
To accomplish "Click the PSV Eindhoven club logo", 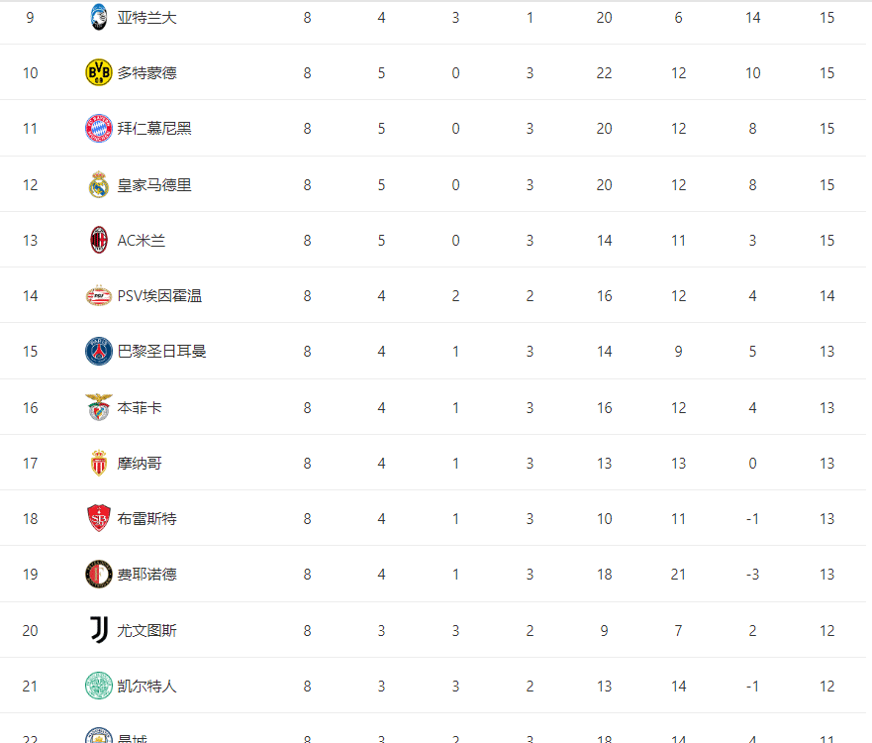I will 99,295.
